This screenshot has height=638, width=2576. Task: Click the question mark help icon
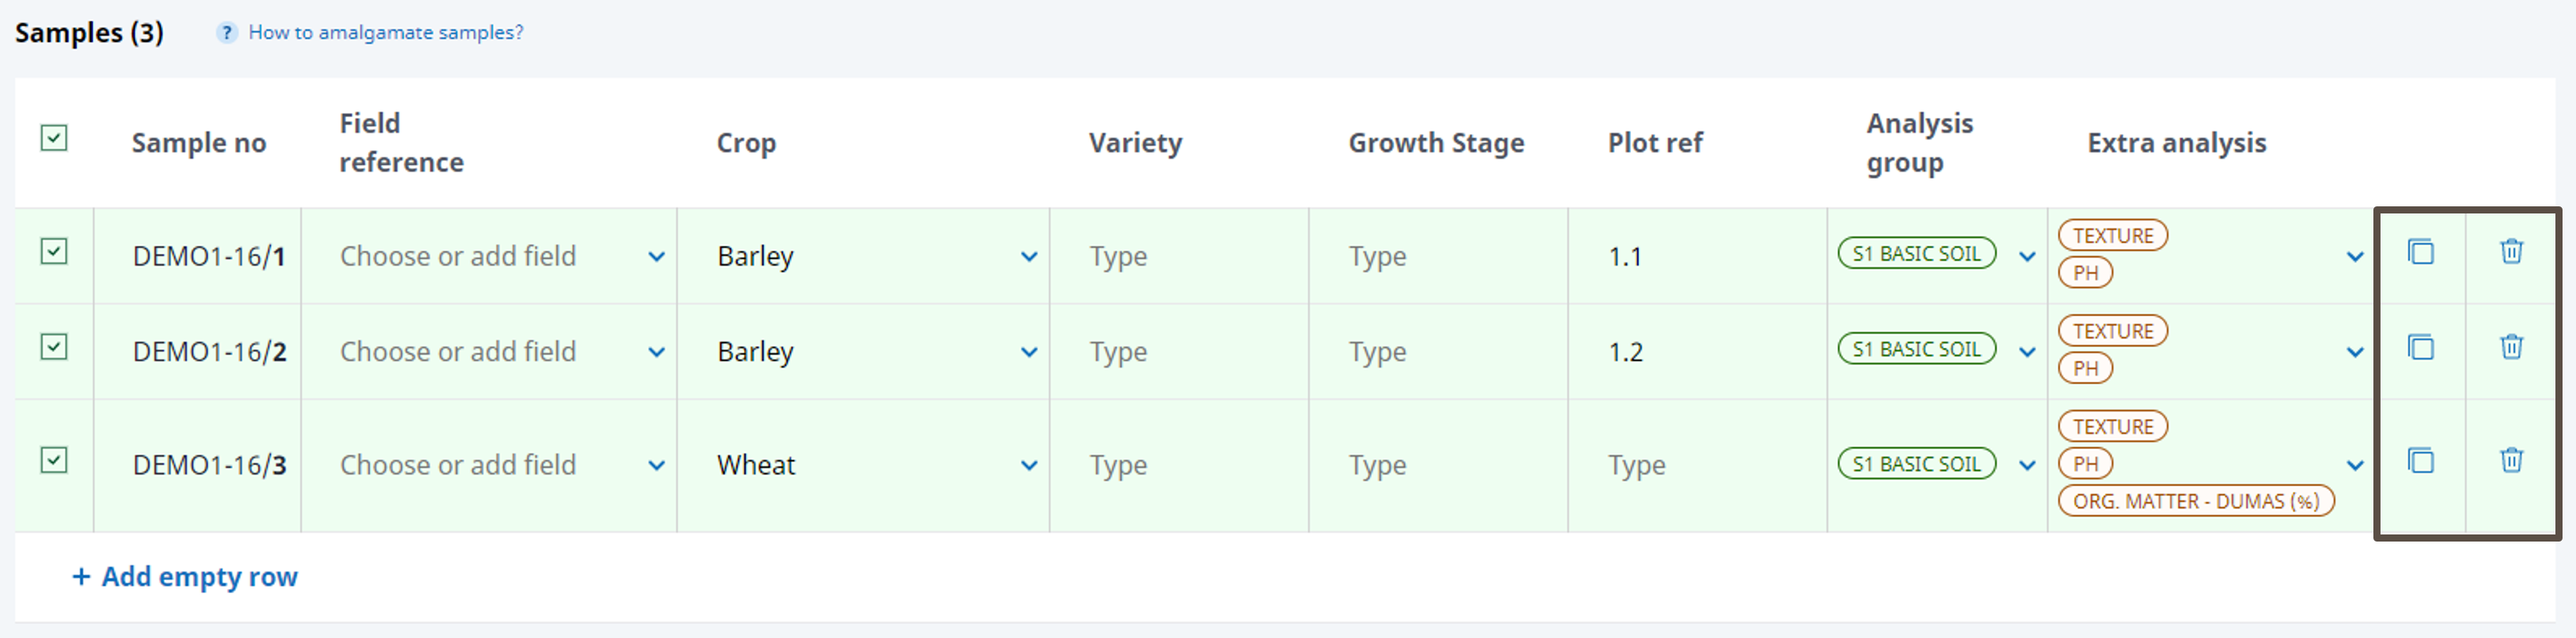click(227, 33)
